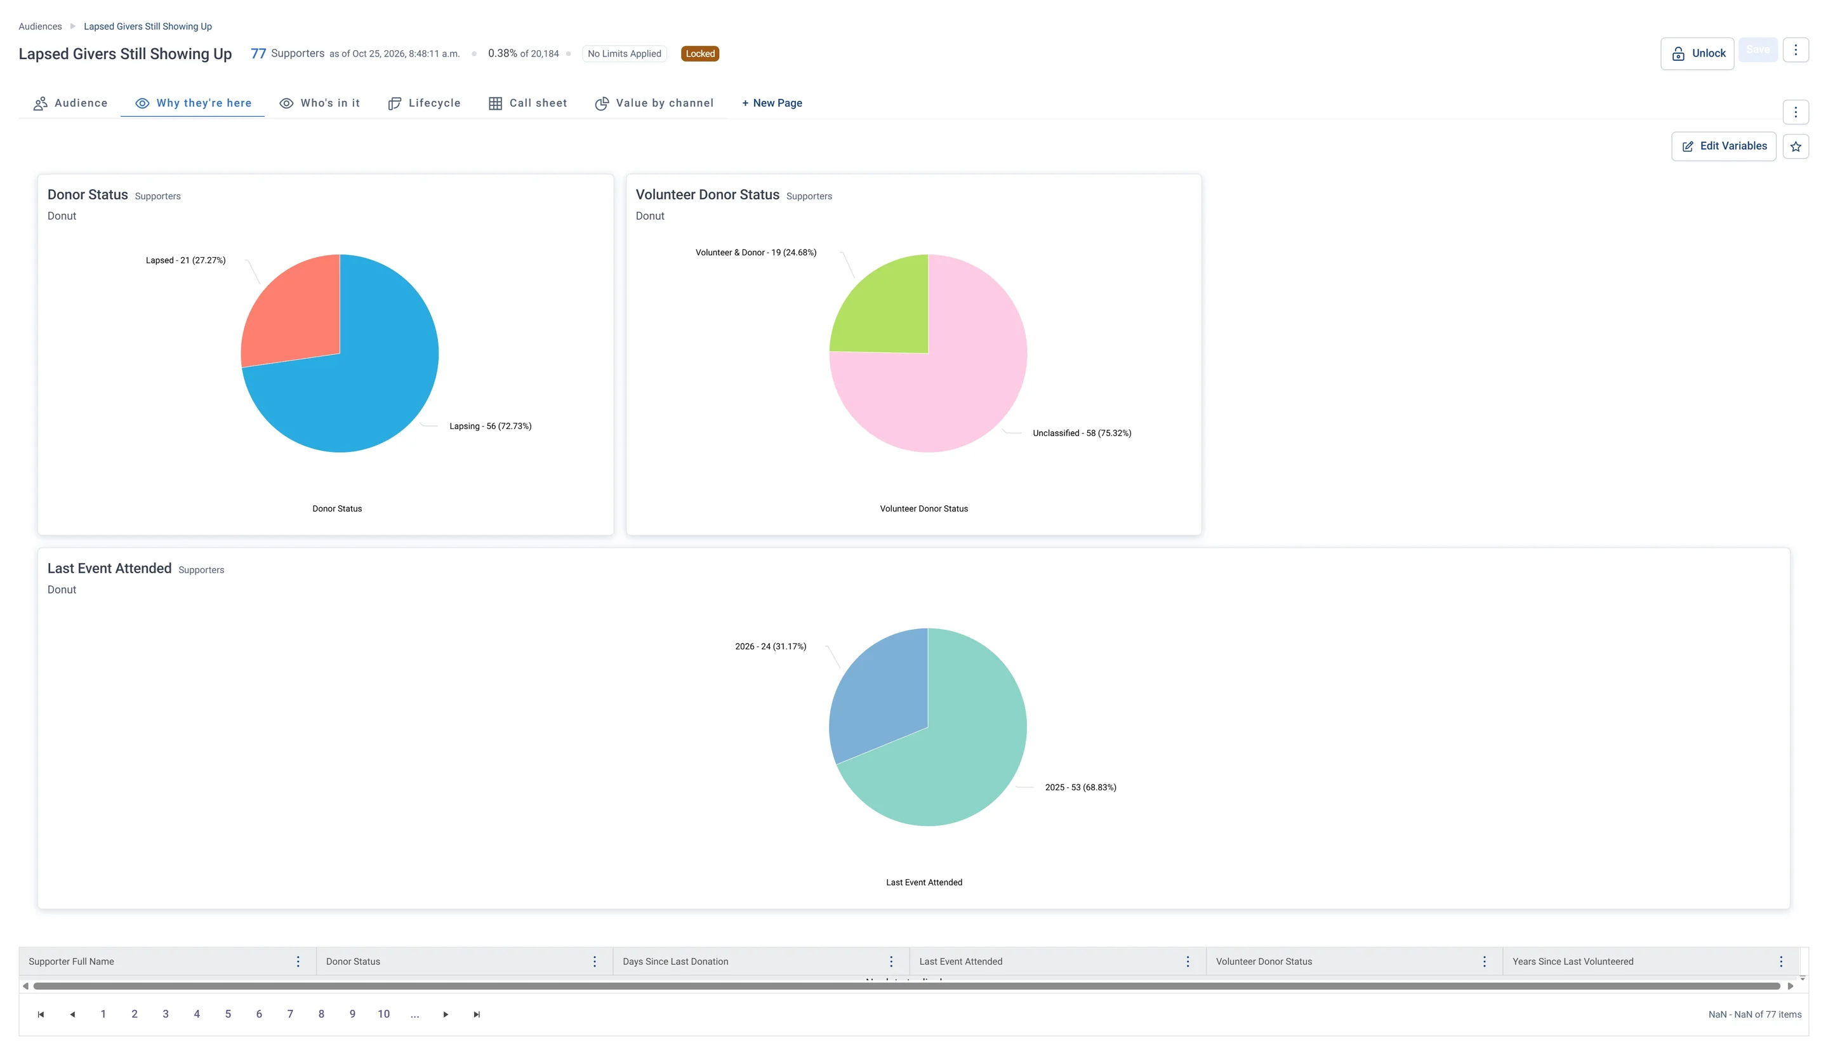This screenshot has width=1828, height=1055.
Task: Open the Value by channel tab
Action: pyautogui.click(x=654, y=103)
